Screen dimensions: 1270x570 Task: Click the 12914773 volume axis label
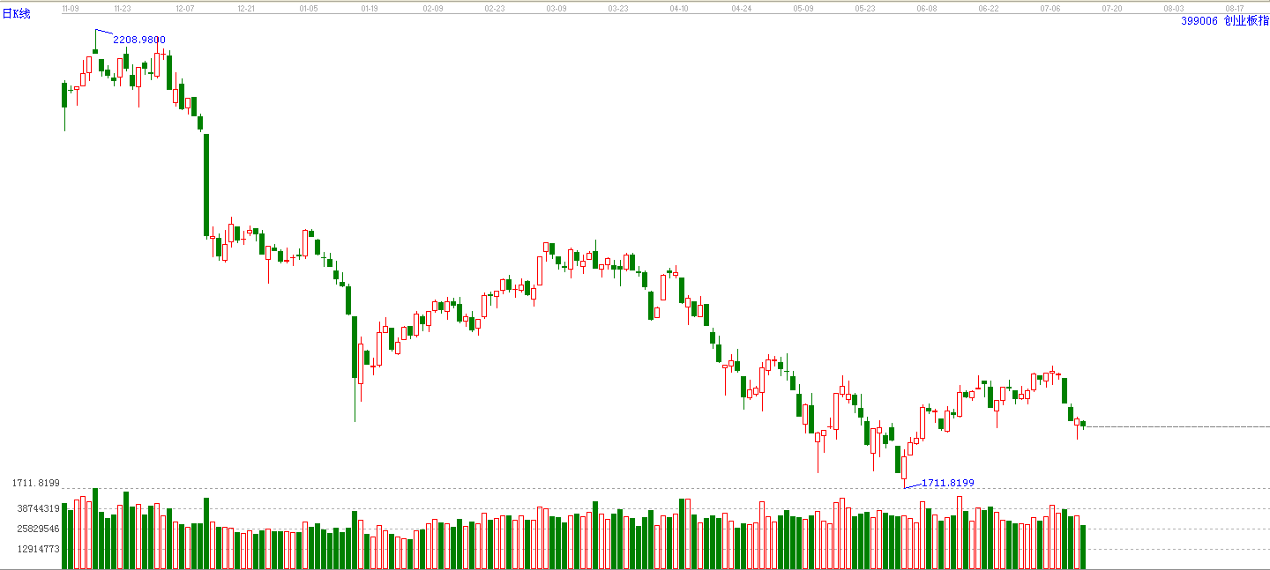(x=38, y=549)
